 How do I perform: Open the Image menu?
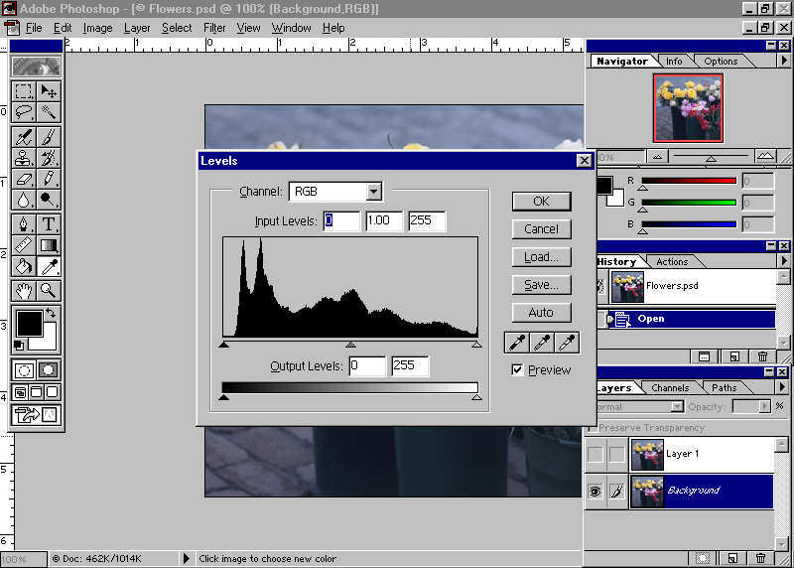click(x=97, y=28)
